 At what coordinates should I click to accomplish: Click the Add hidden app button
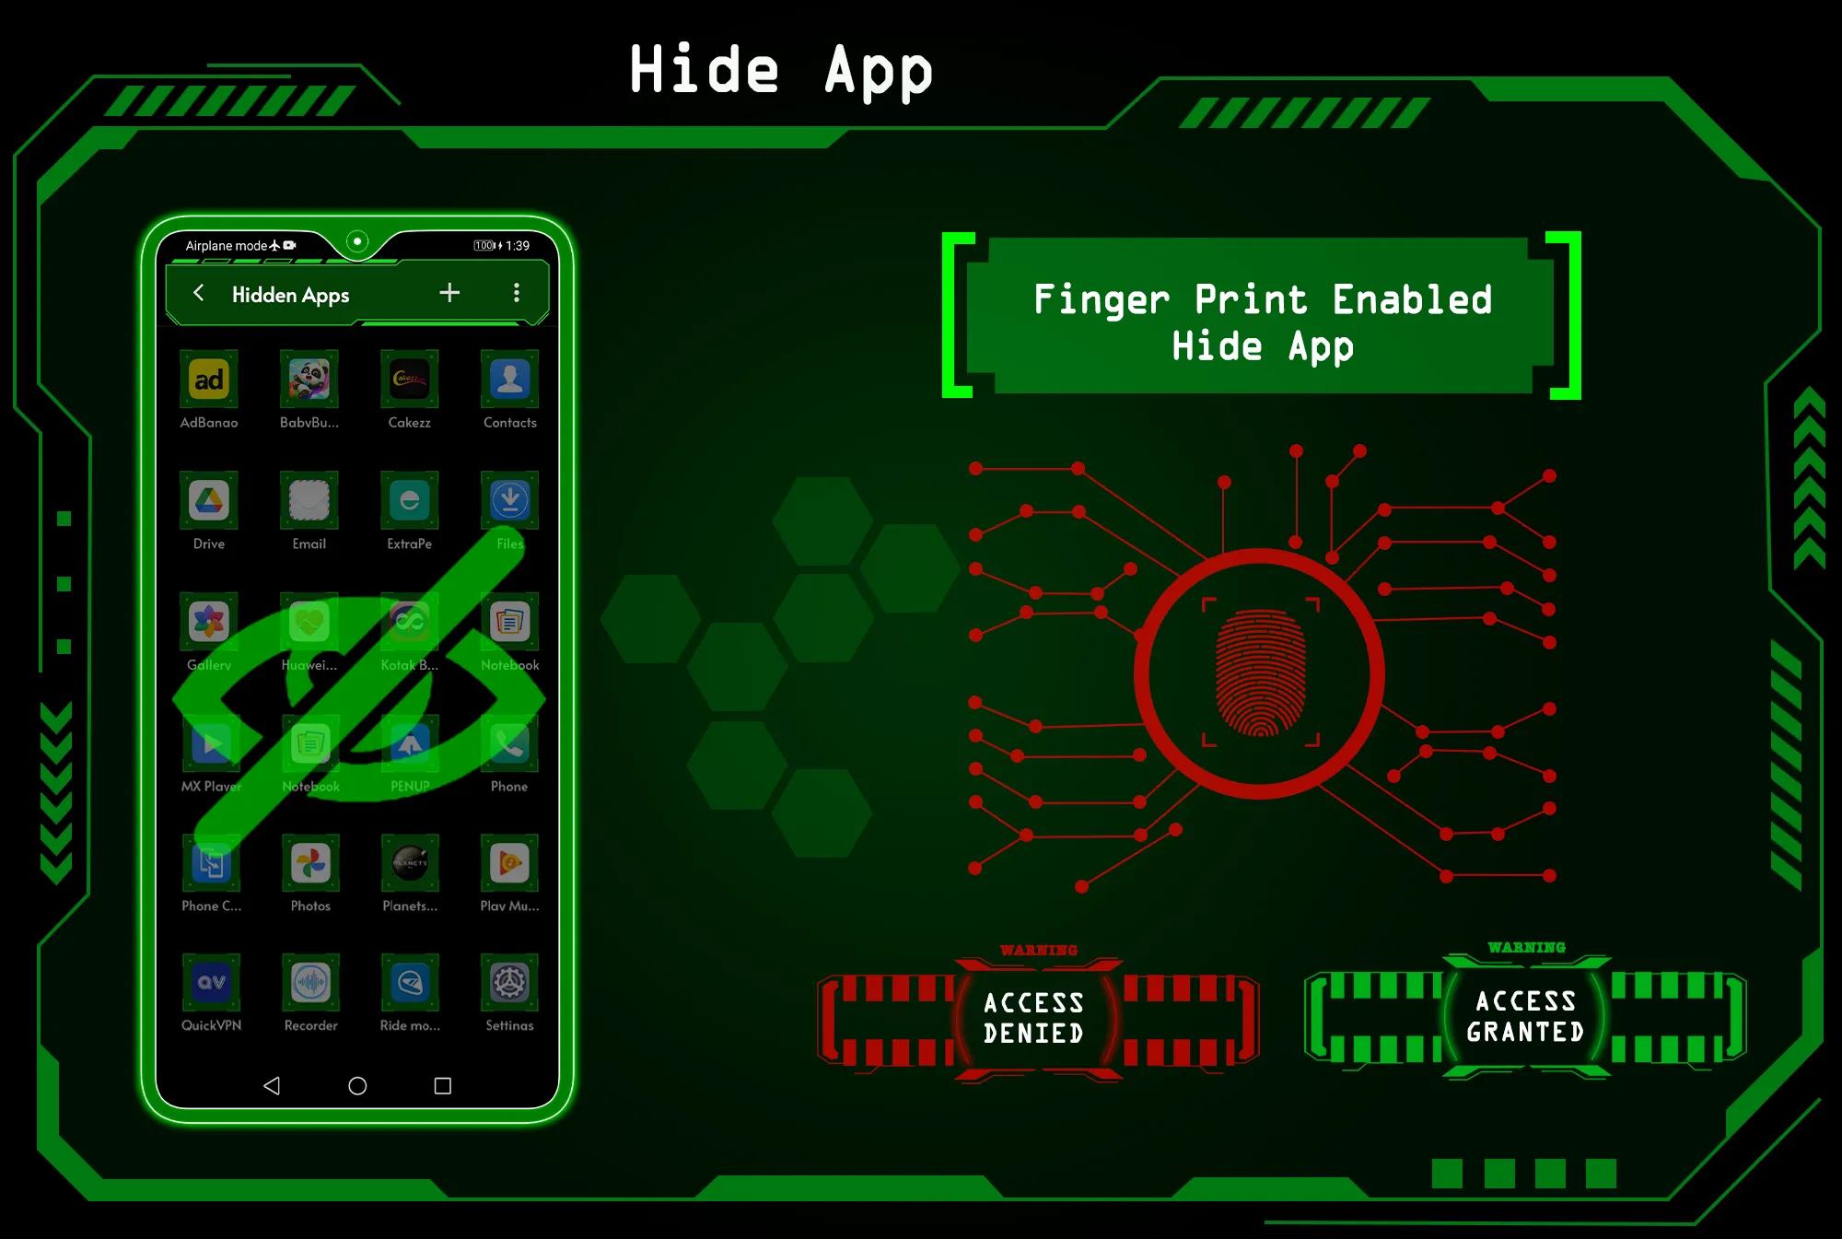click(x=450, y=292)
